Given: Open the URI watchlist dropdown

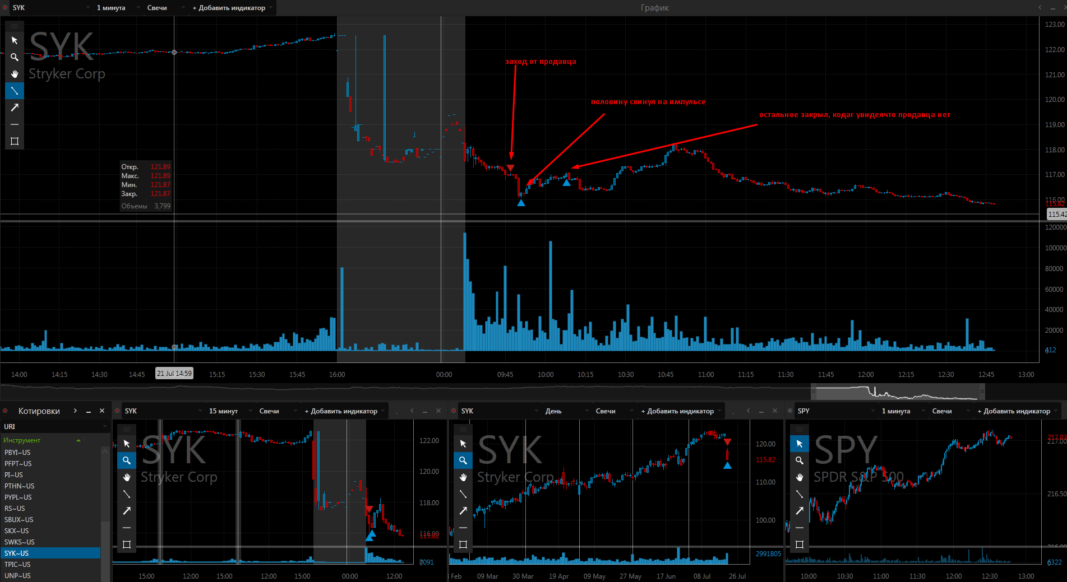Looking at the screenshot, I should (x=55, y=427).
